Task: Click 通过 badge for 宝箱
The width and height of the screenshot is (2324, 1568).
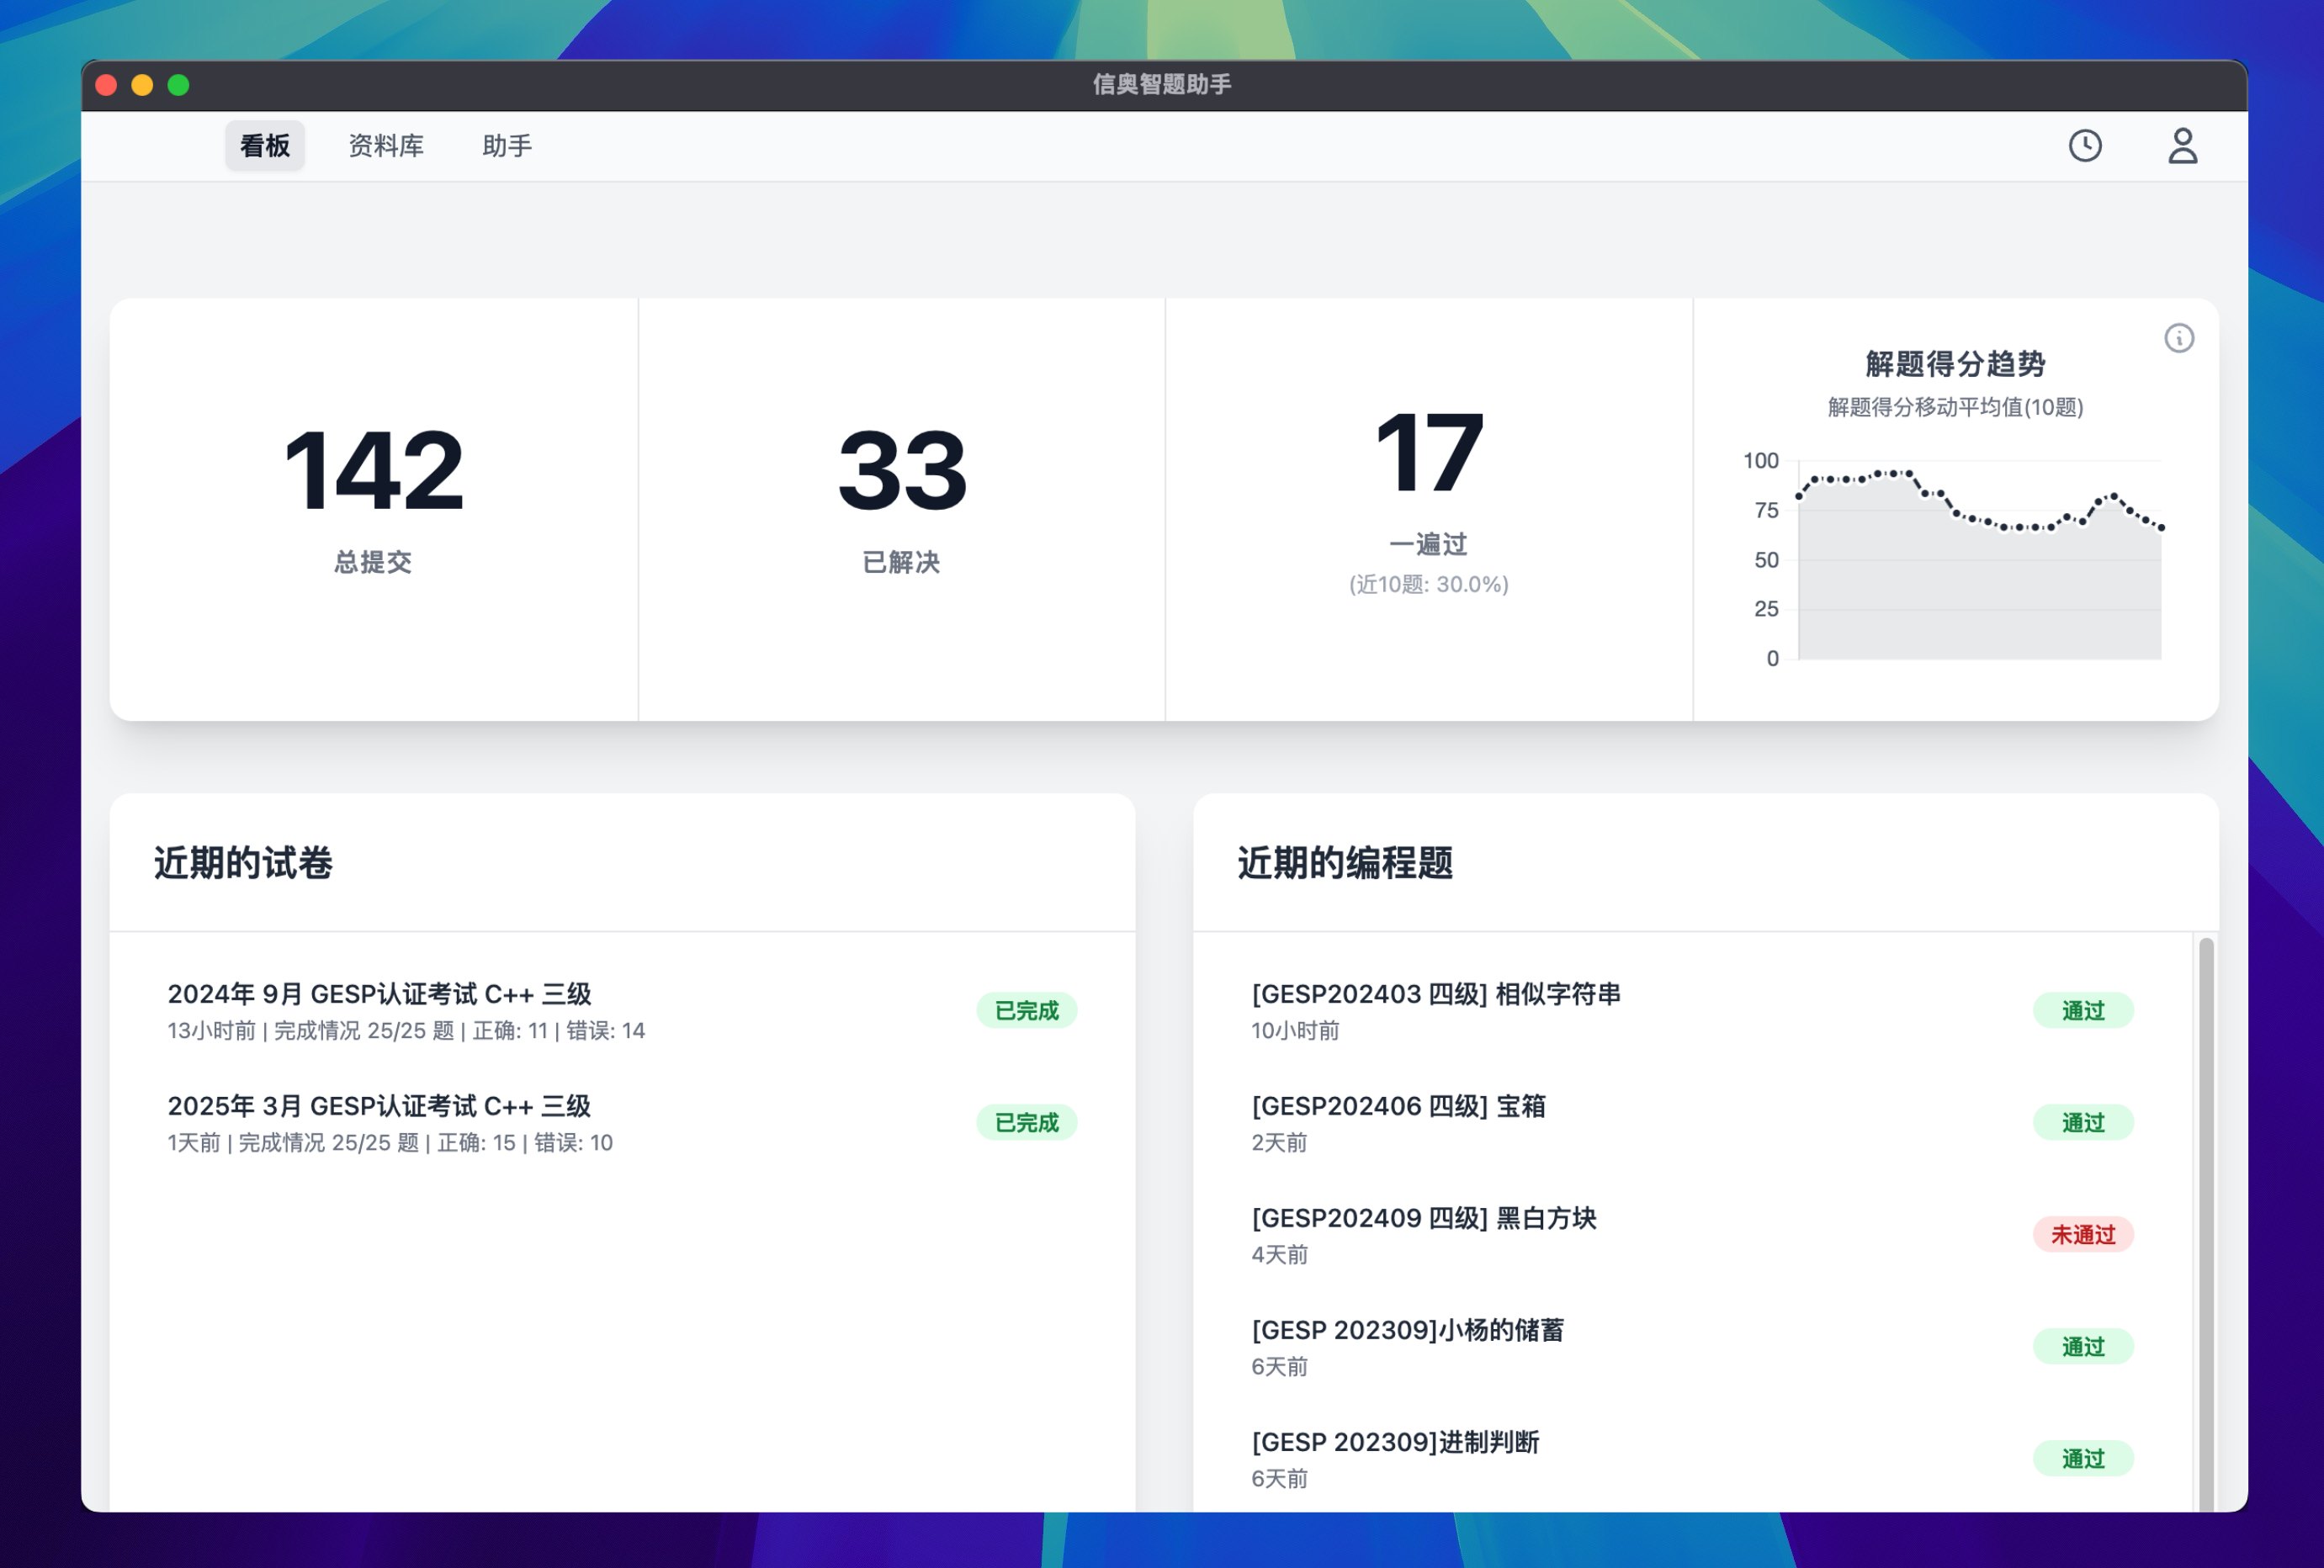Action: pos(2083,1123)
